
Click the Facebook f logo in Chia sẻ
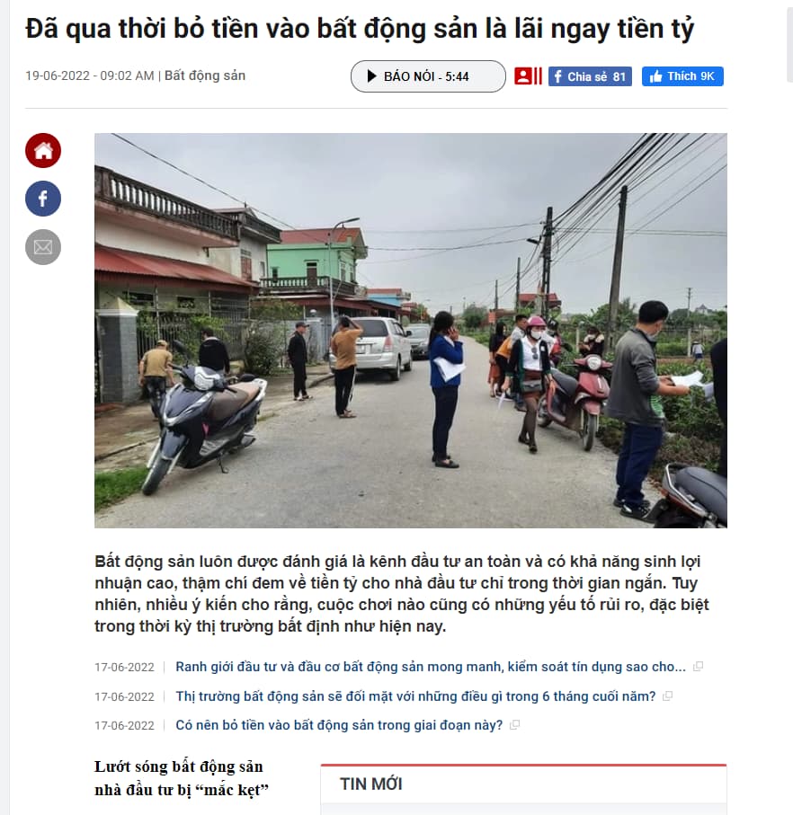558,77
